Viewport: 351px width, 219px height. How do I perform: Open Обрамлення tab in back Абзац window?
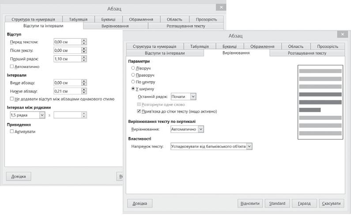pyautogui.click(x=141, y=19)
